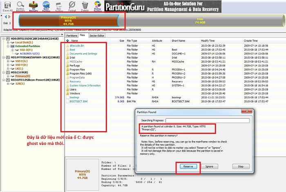Select RD3:UFD3.0Silicon-Power128 disk in the tree
The height and width of the screenshot is (192, 286).
coord(35,80)
